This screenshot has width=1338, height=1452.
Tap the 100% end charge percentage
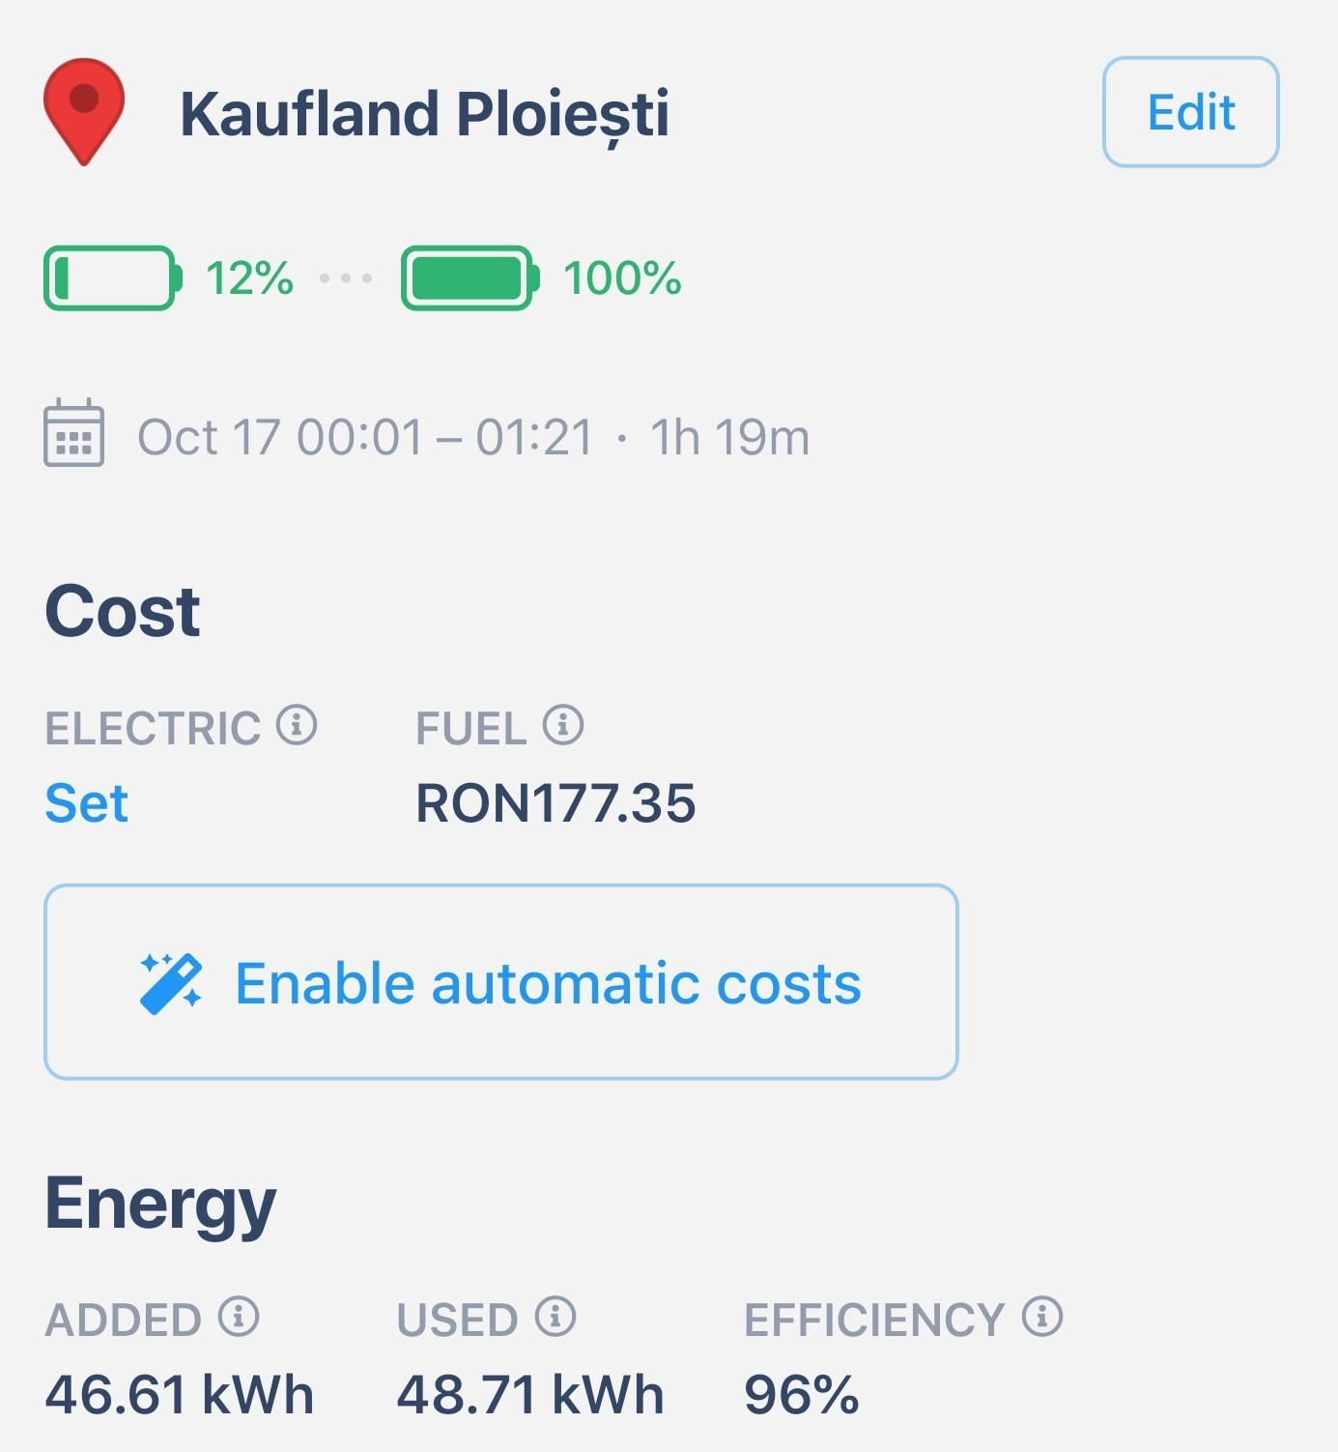click(622, 278)
